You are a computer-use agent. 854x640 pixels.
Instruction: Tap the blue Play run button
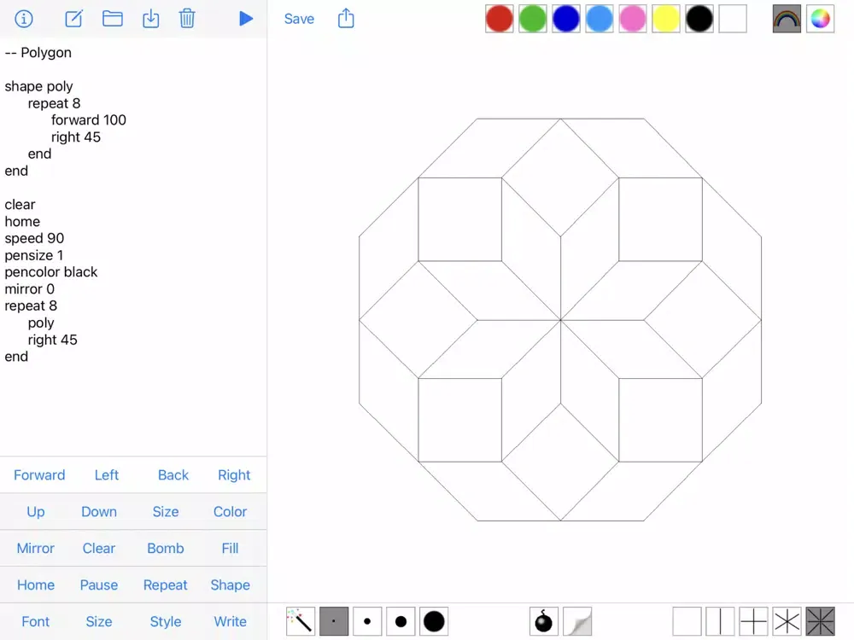tap(246, 19)
